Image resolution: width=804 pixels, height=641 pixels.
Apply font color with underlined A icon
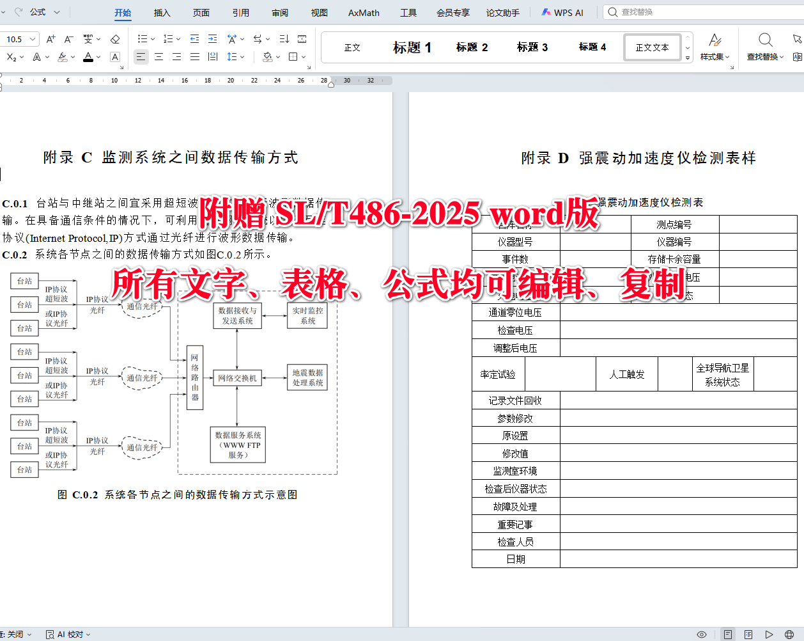coord(88,57)
